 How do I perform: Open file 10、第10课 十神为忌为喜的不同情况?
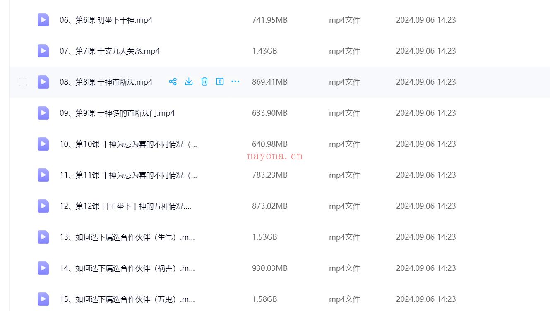(x=128, y=144)
